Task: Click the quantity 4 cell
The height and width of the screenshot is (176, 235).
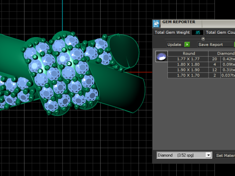Action: coord(214,65)
